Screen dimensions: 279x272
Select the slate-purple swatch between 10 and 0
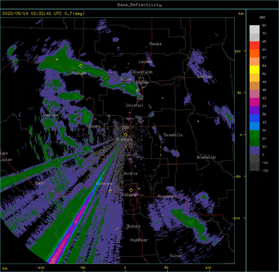(254, 151)
